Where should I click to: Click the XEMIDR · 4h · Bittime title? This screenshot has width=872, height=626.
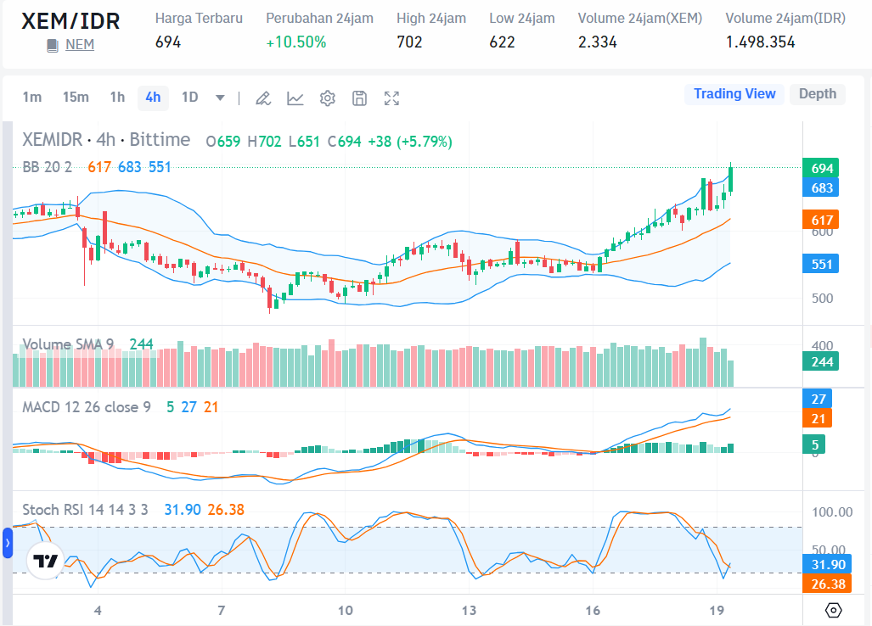tap(106, 139)
